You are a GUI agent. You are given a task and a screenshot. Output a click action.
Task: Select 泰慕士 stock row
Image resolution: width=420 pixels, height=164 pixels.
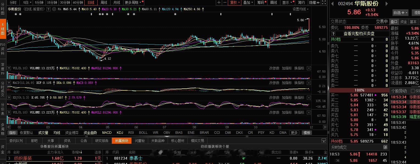point(216,158)
